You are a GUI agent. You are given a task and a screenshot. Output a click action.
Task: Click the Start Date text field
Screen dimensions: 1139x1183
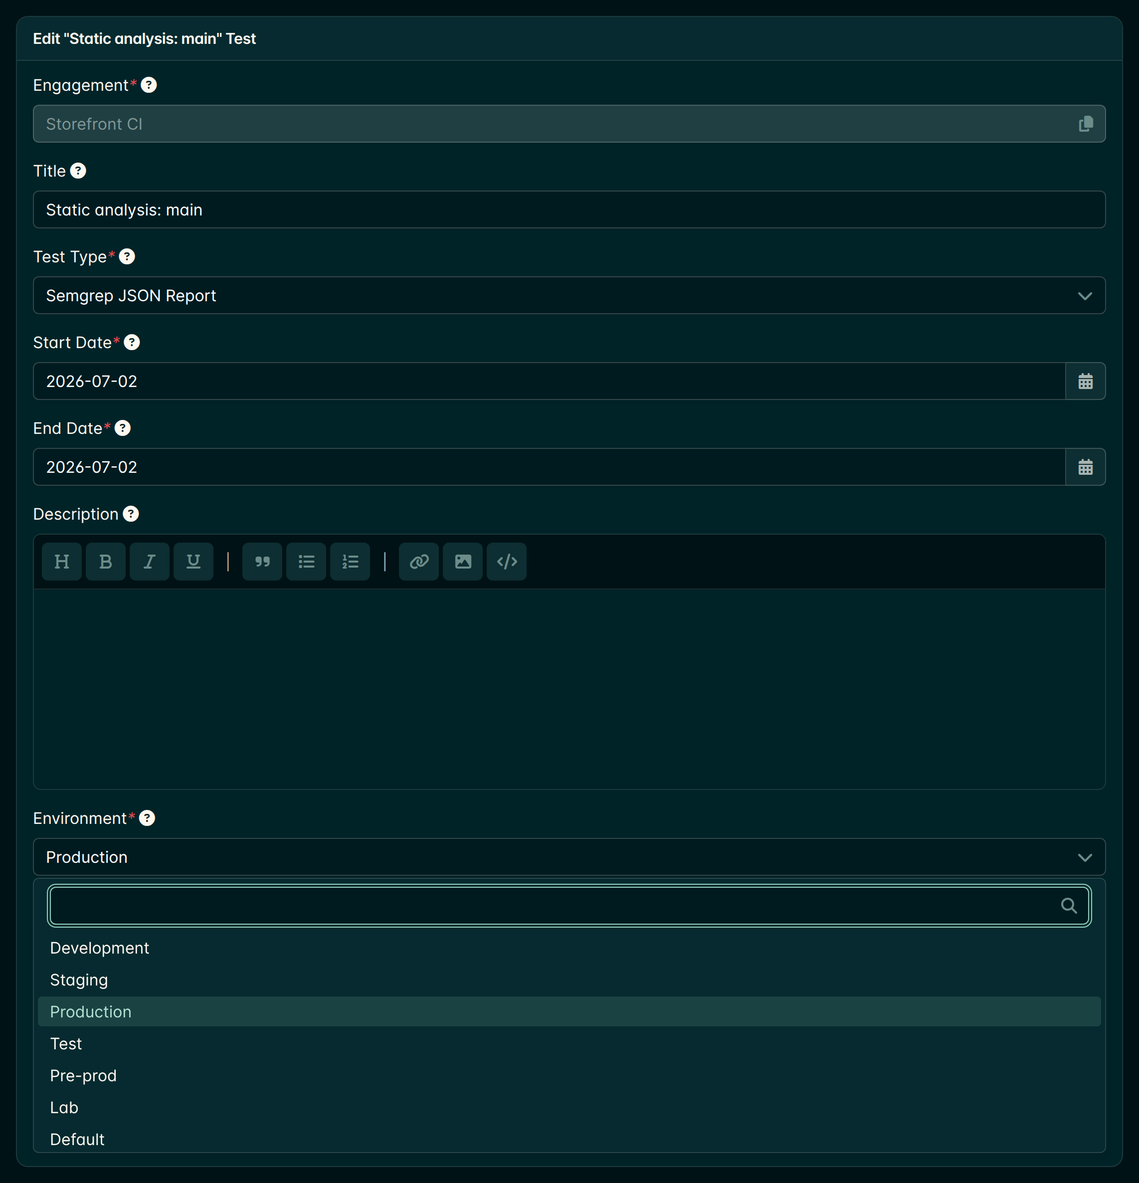pyautogui.click(x=549, y=381)
